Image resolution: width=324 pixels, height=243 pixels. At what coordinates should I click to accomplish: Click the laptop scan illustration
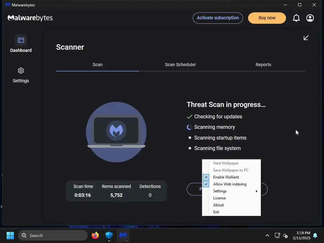[116, 132]
